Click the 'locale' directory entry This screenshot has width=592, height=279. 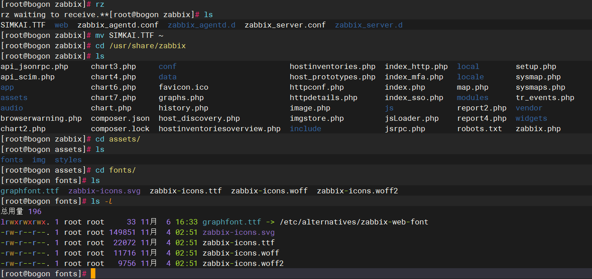[470, 77]
